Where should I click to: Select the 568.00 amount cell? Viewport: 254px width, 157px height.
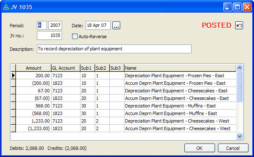pyautogui.click(x=34, y=106)
